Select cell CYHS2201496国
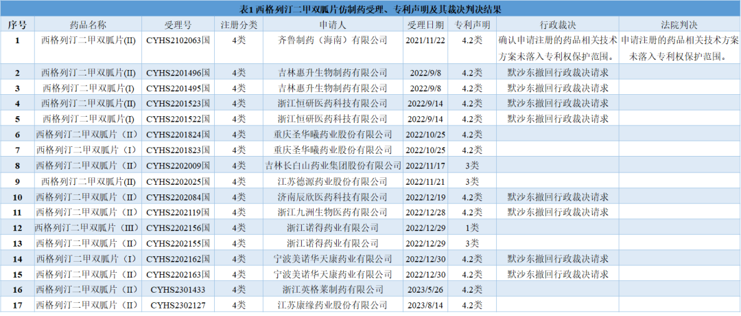The image size is (741, 316). click(x=178, y=72)
